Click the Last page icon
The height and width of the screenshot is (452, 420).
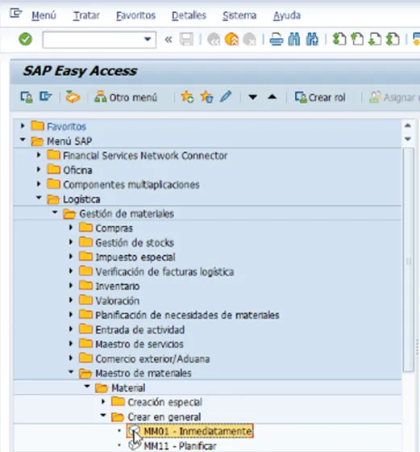(x=393, y=40)
